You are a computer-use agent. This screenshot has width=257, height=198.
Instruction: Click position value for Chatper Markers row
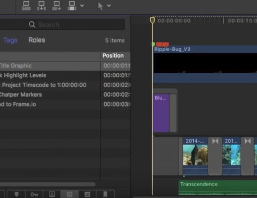pos(117,95)
